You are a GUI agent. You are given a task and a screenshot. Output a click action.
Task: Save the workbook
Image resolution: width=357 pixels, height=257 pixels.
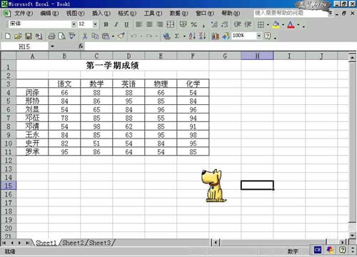pyautogui.click(x=29, y=36)
